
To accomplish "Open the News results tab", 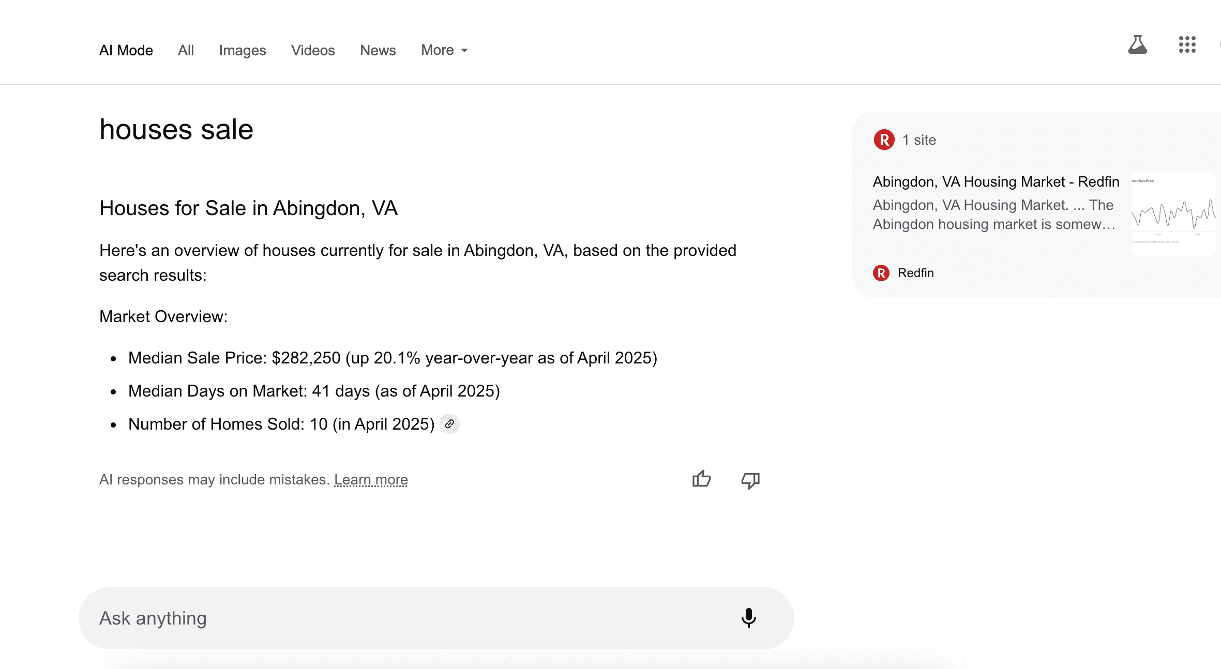I will pyautogui.click(x=378, y=50).
